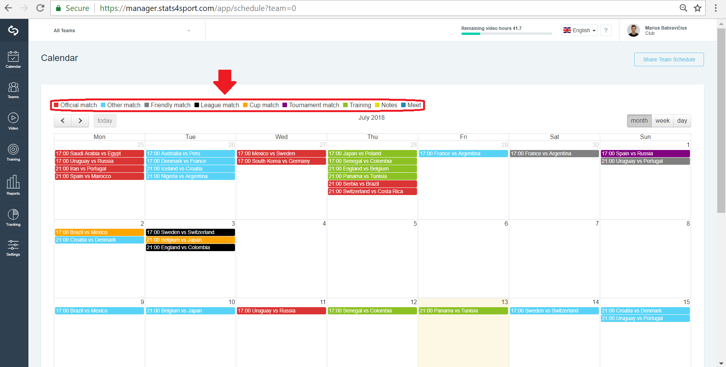
Task: Open 17:00 South Korea vs Germany event
Action: click(281, 161)
